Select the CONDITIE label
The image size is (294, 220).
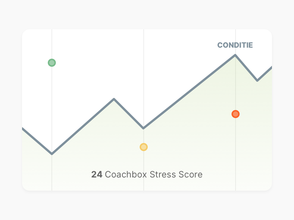pos(235,45)
